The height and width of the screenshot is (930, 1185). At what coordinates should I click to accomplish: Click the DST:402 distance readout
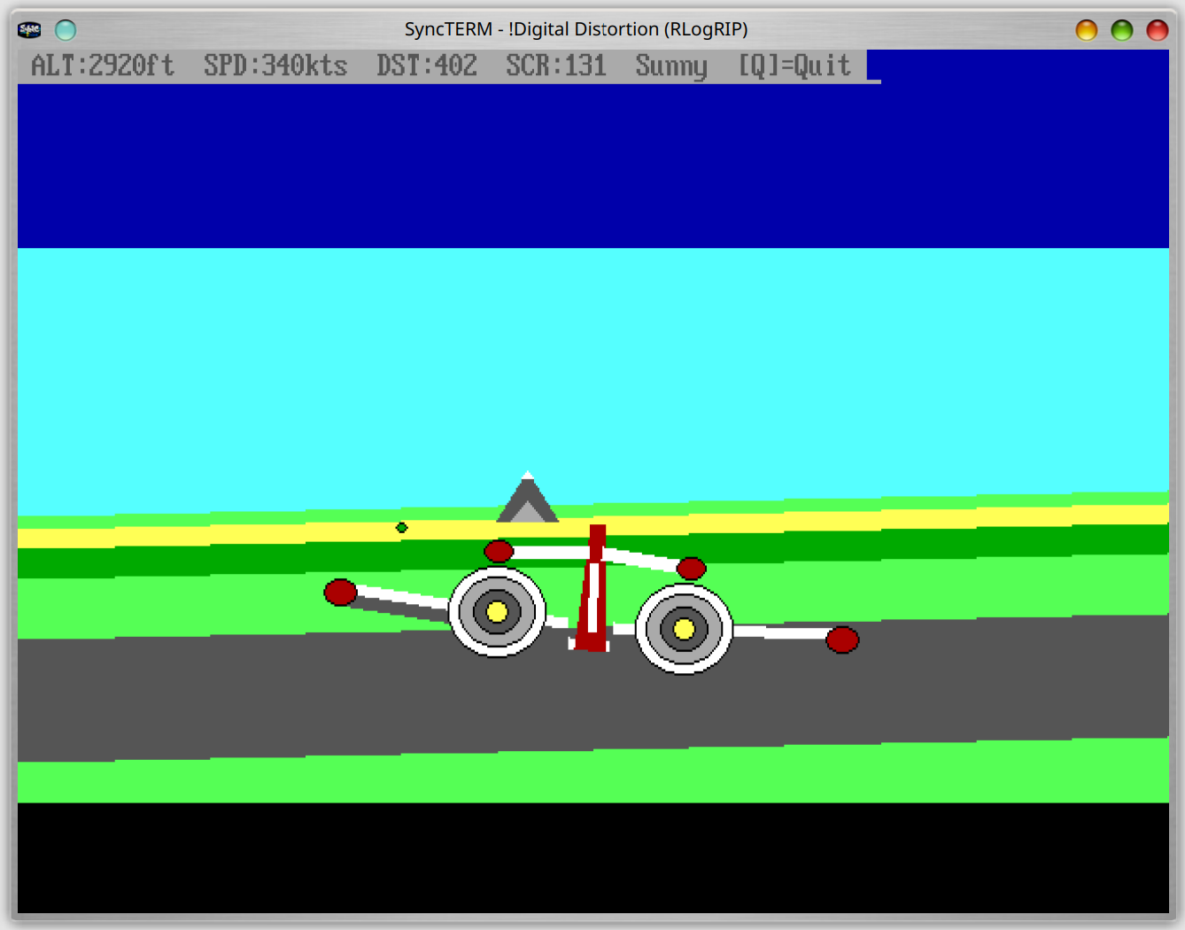(427, 66)
